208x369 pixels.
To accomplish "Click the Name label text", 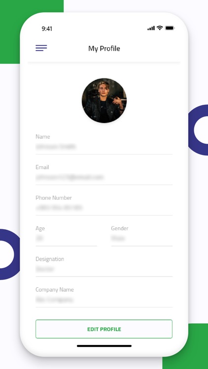I will 43,136.
